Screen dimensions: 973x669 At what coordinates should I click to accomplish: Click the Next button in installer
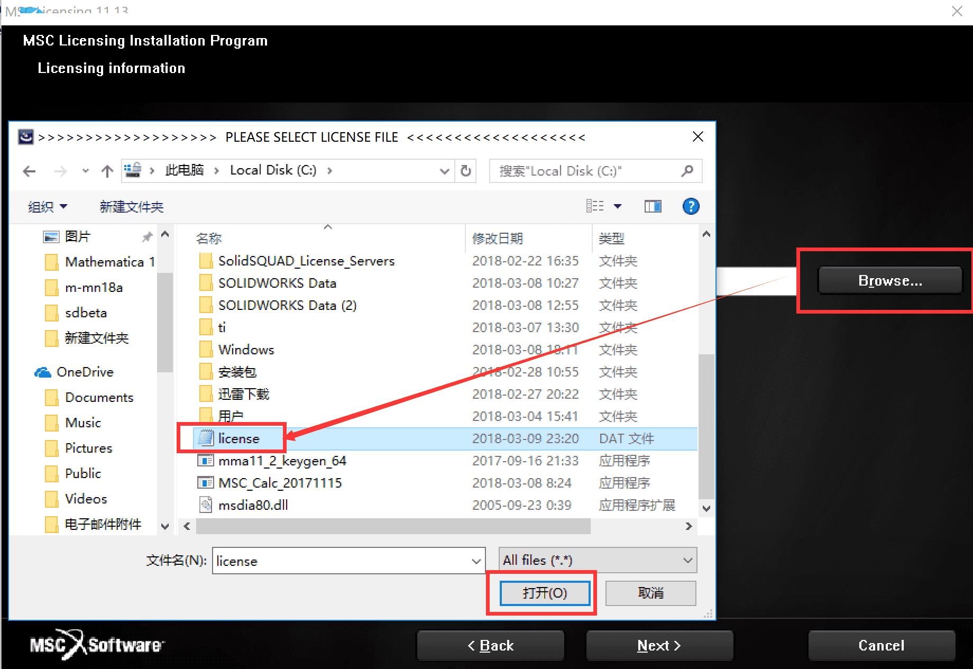659,645
